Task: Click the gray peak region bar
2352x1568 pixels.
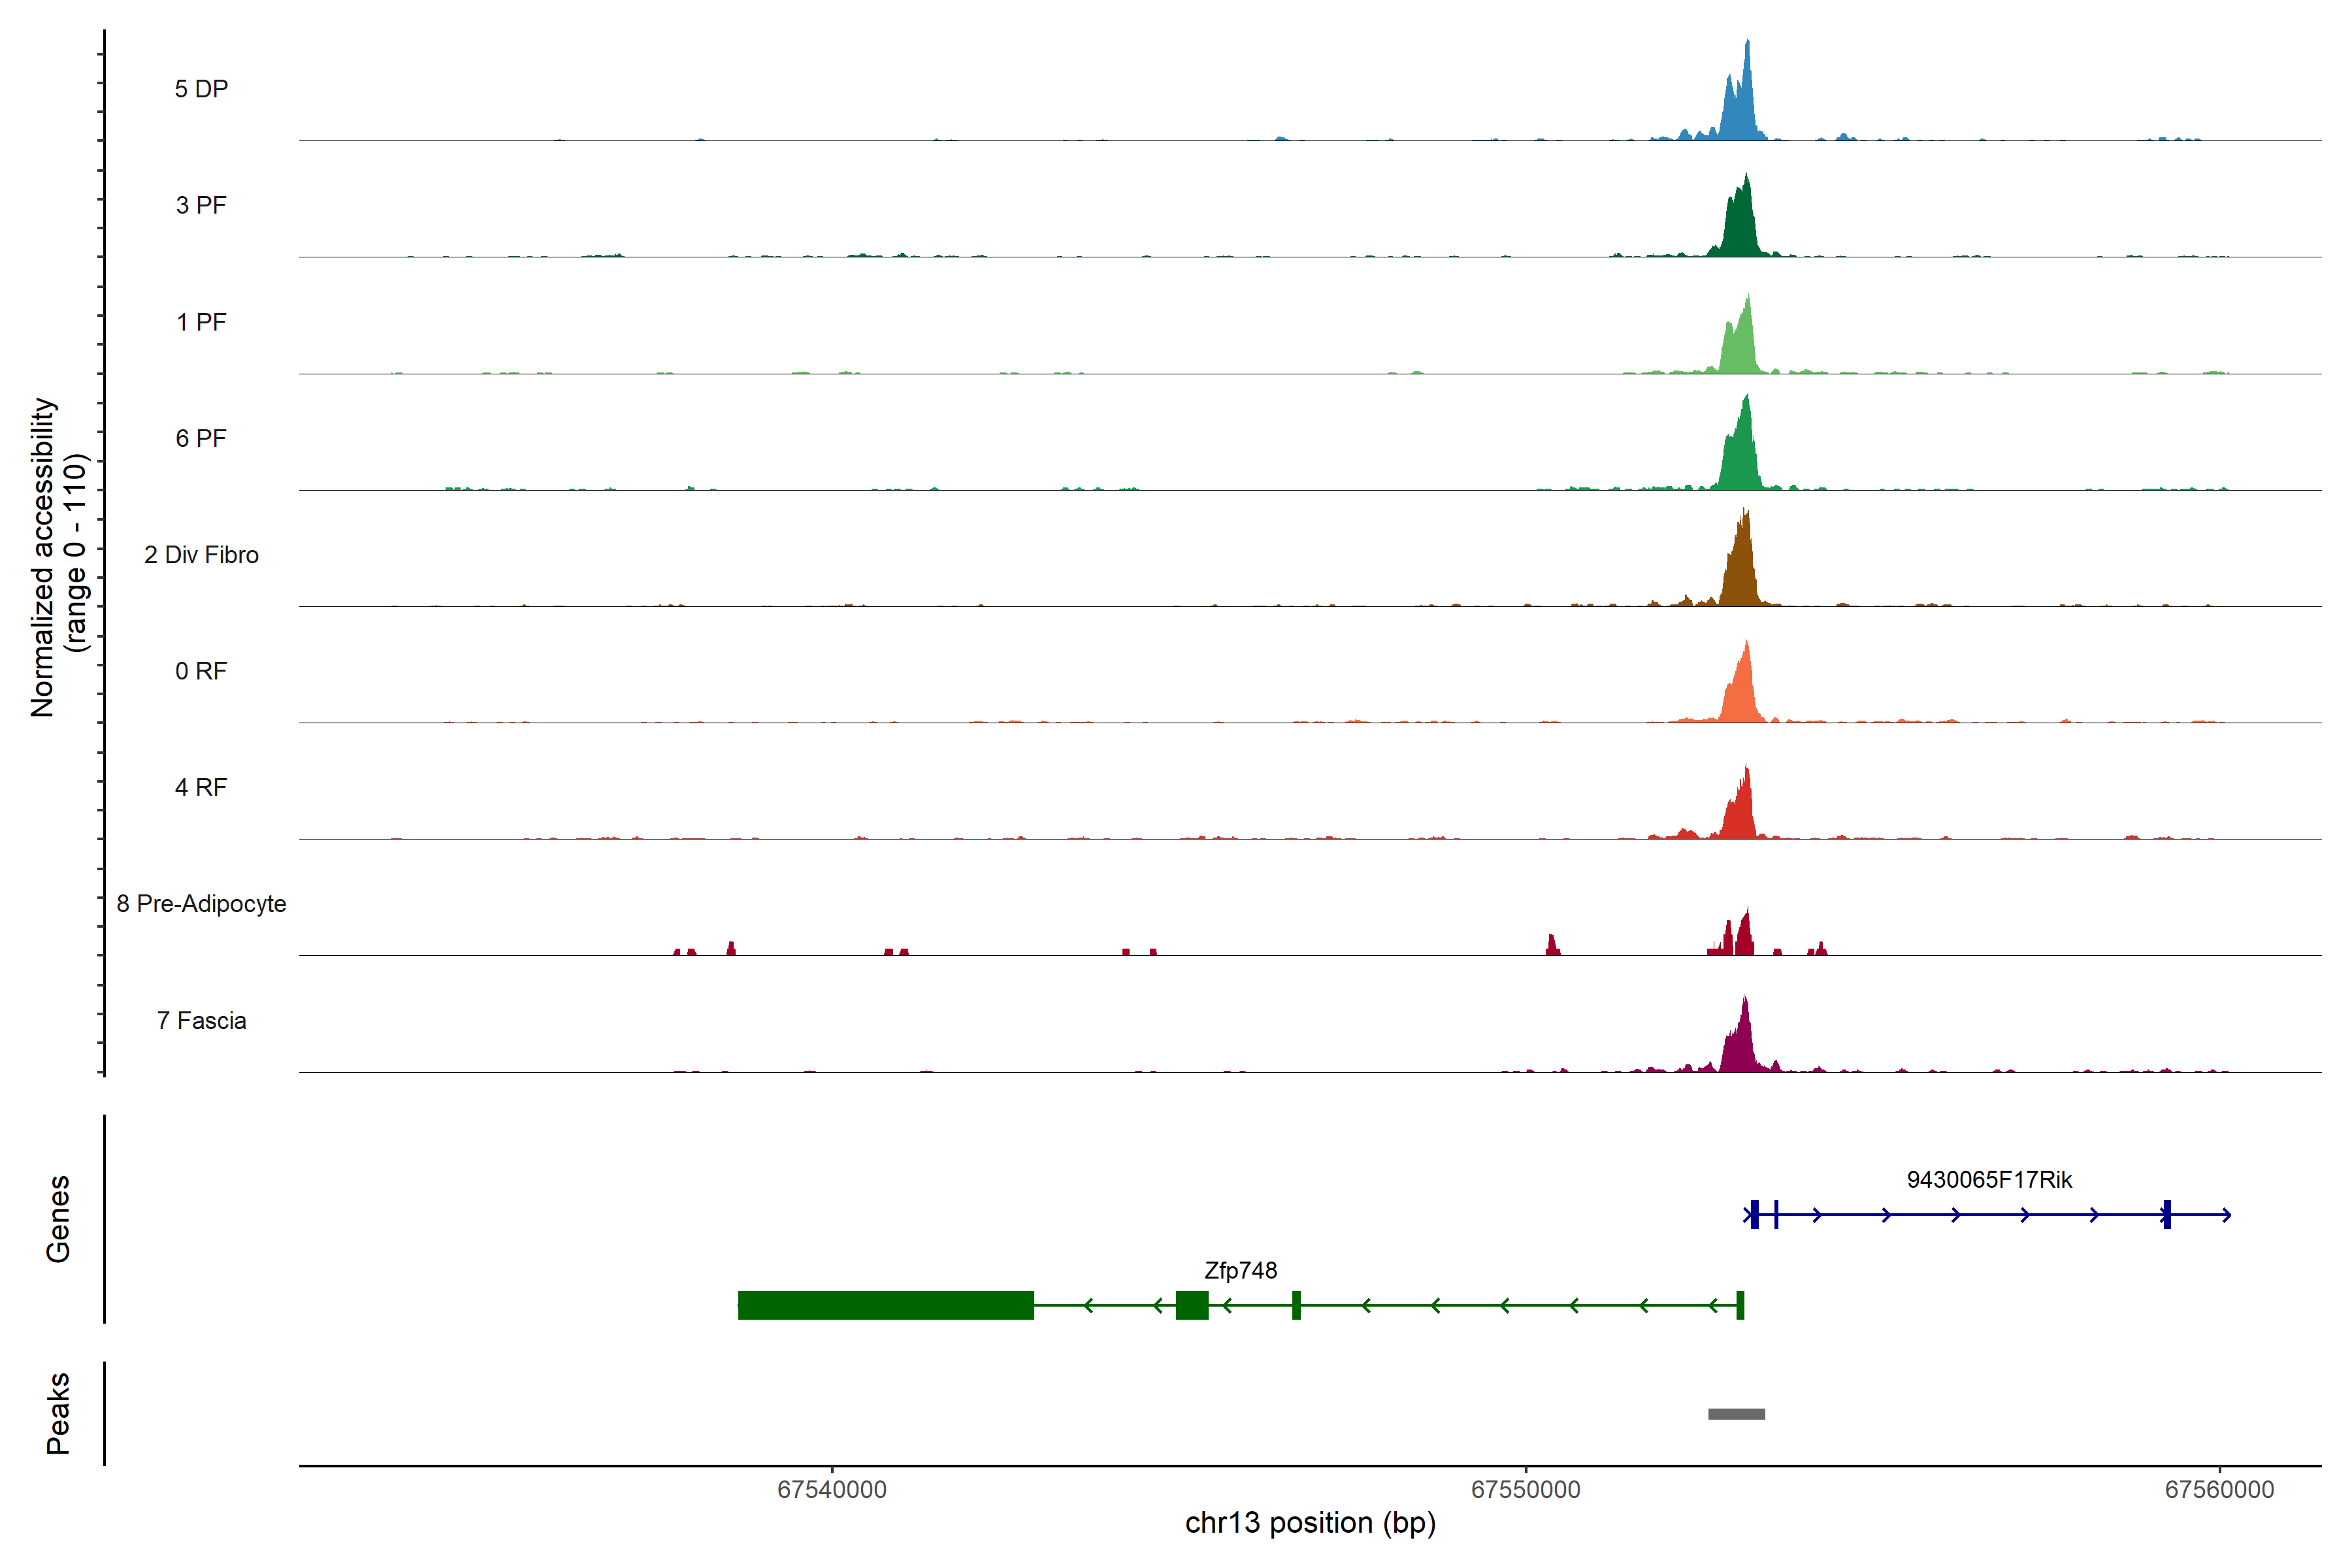Action: click(x=1737, y=1414)
